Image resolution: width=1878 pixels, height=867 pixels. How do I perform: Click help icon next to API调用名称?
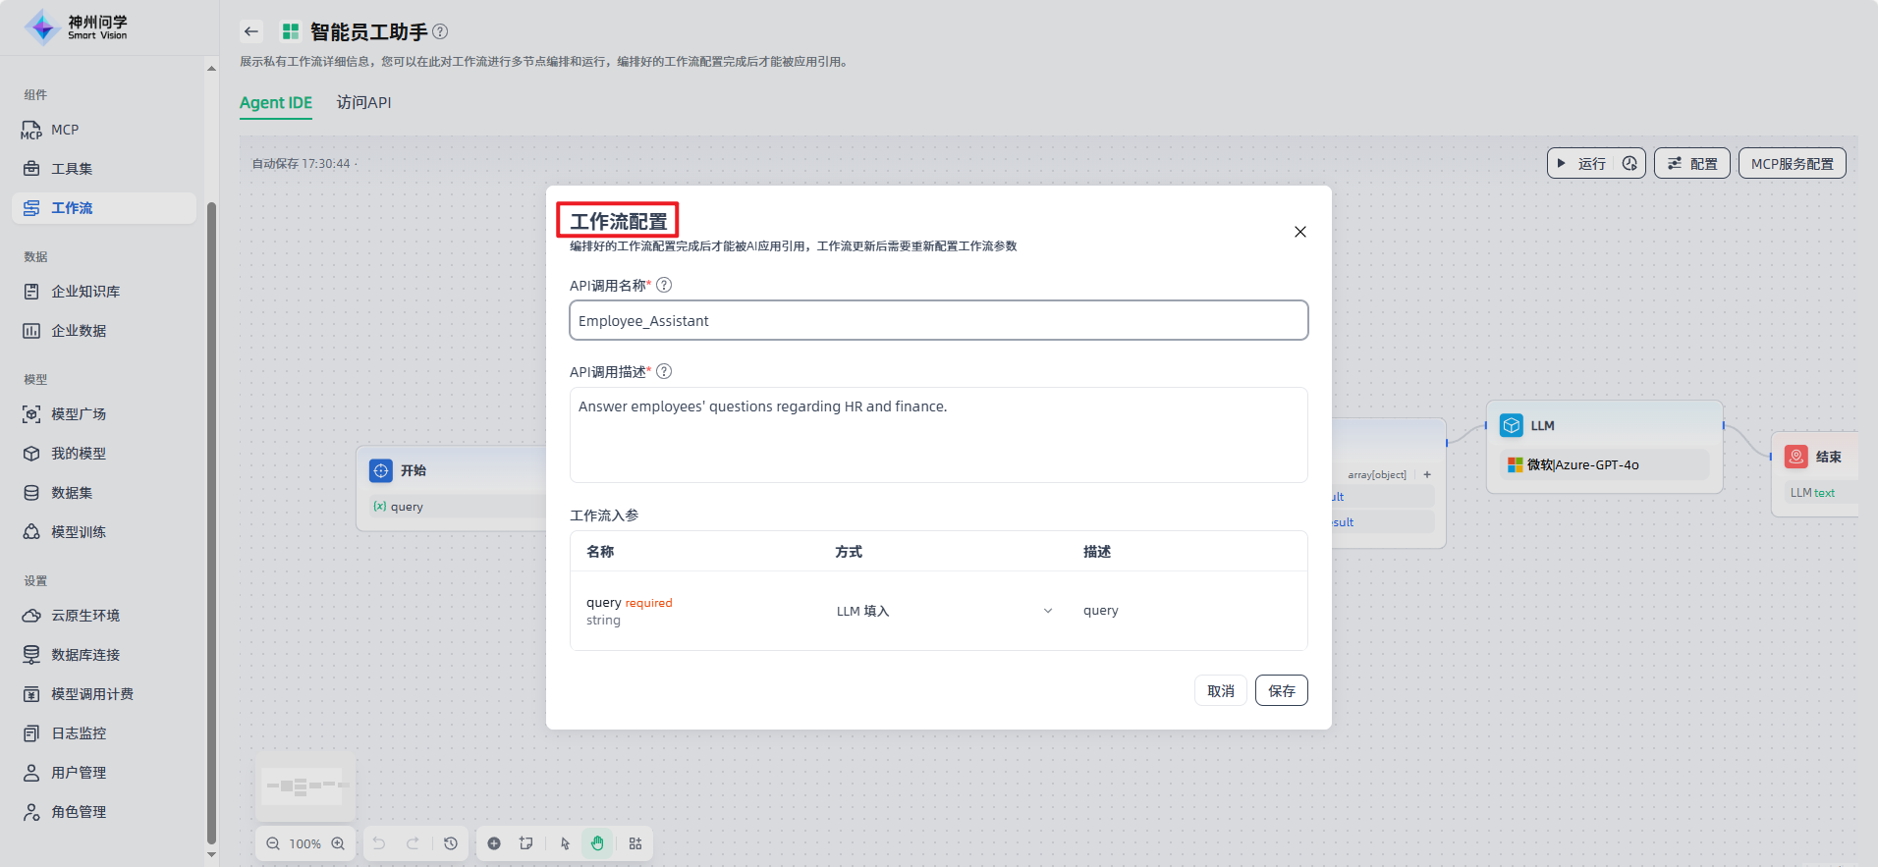coord(664,286)
